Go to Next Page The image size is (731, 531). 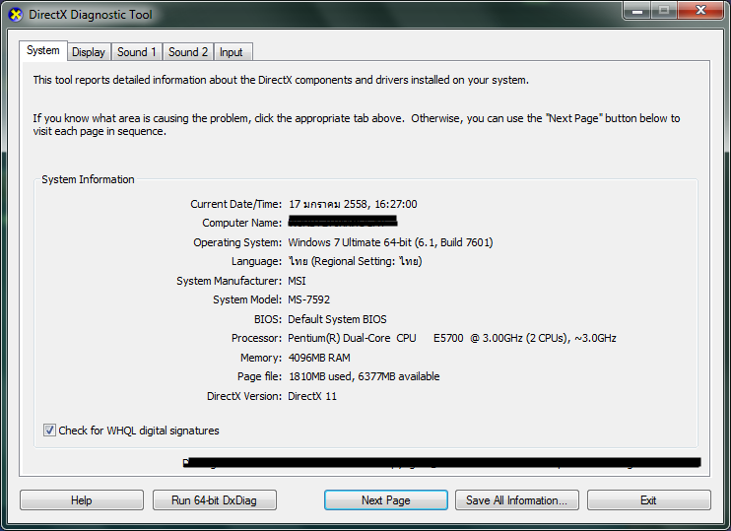tap(386, 500)
